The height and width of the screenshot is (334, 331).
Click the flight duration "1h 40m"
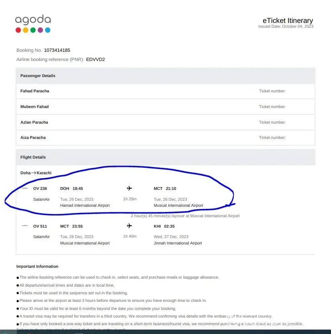130,236
